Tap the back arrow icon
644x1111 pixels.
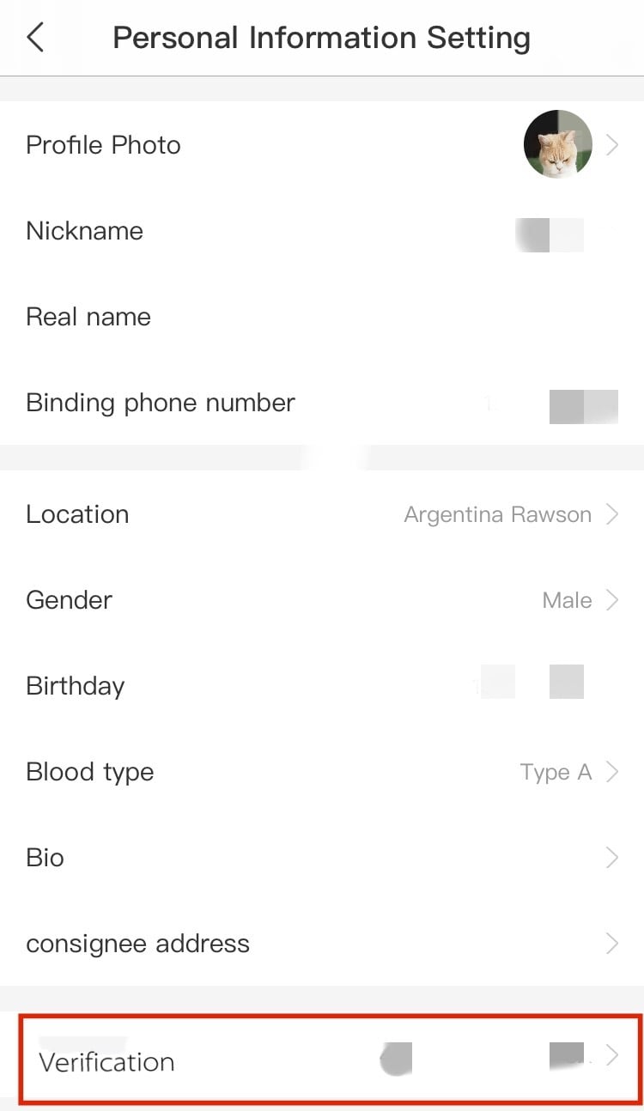pos(35,38)
